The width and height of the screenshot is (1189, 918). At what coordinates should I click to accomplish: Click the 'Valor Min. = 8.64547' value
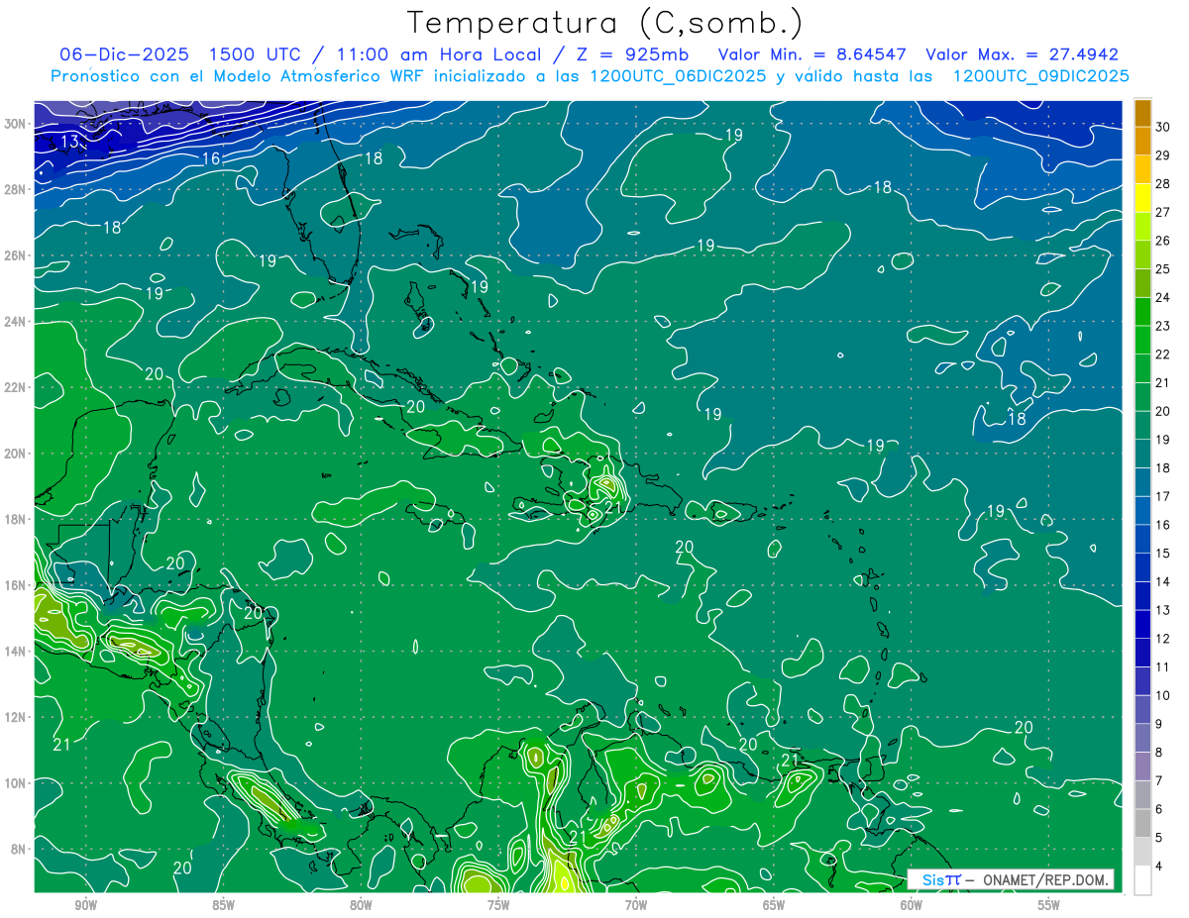click(812, 54)
